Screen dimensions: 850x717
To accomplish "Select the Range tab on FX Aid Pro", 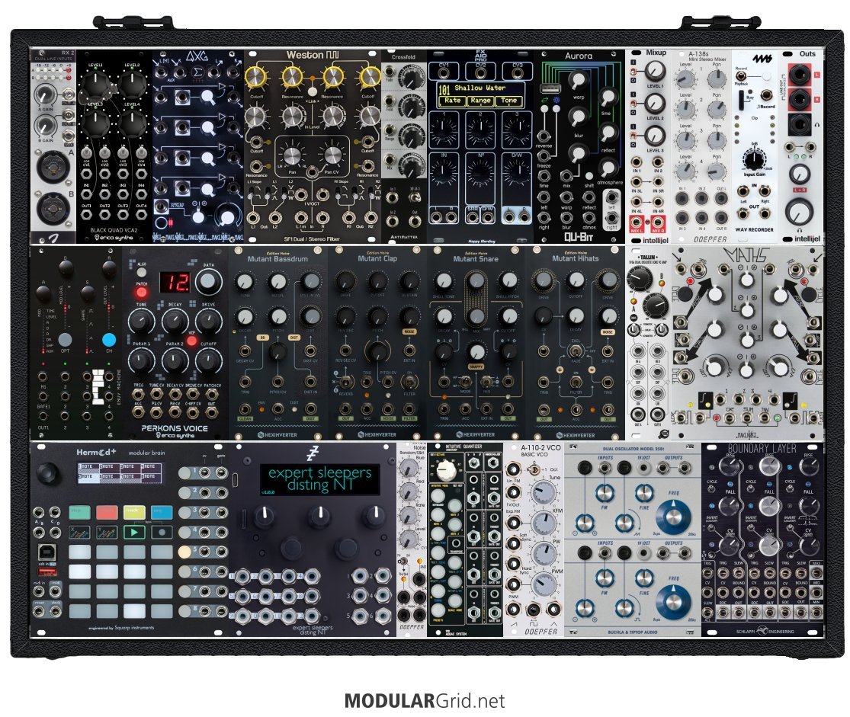I will [x=480, y=101].
